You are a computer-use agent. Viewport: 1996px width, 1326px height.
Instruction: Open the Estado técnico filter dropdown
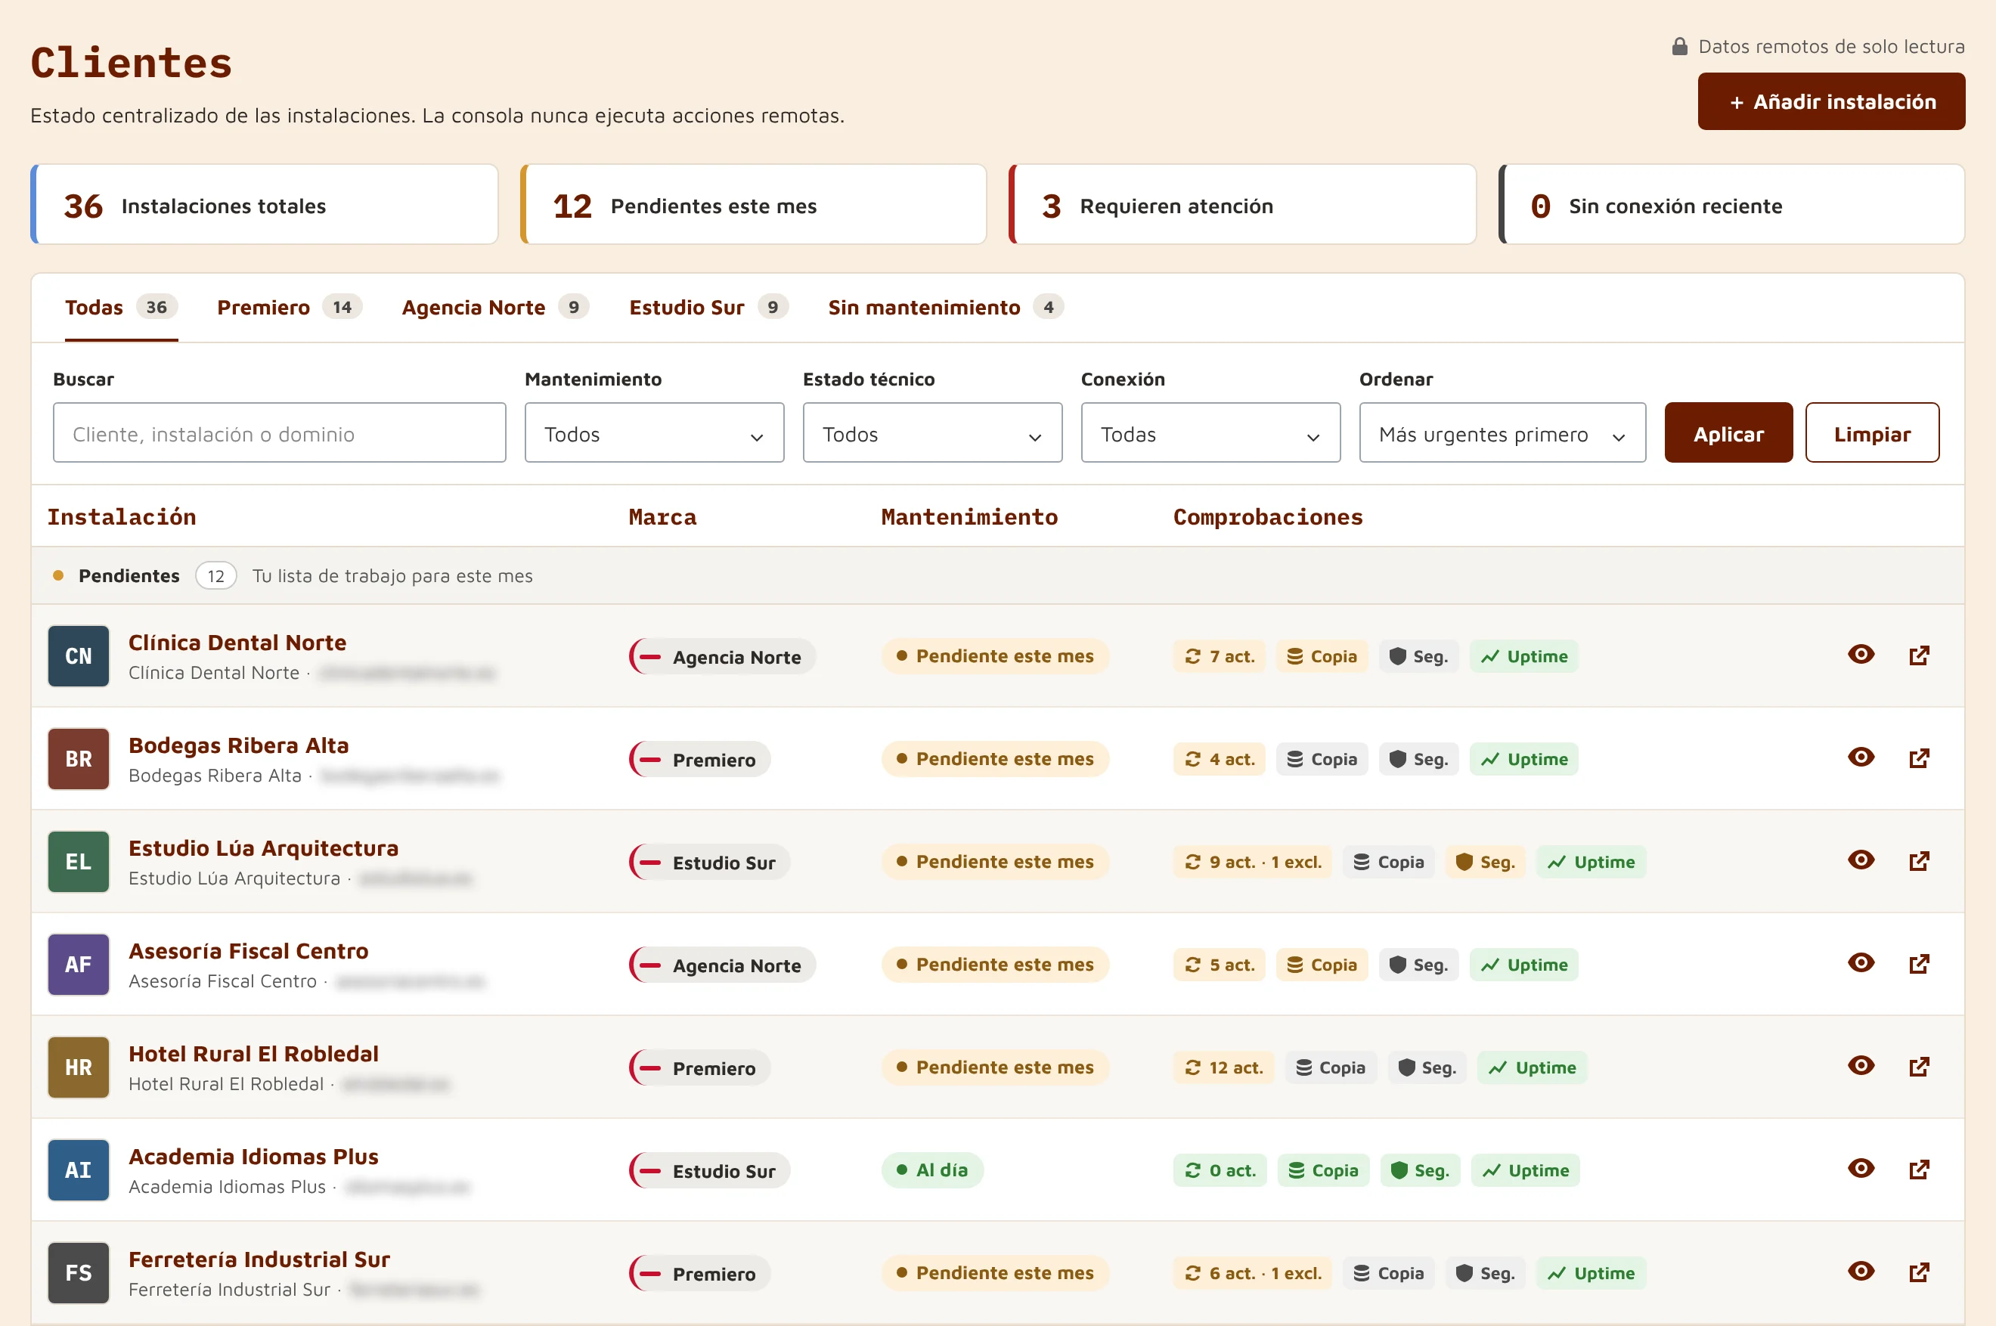[x=932, y=433]
